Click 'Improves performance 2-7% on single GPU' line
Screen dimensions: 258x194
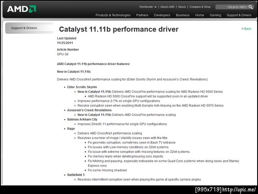(x=119, y=101)
